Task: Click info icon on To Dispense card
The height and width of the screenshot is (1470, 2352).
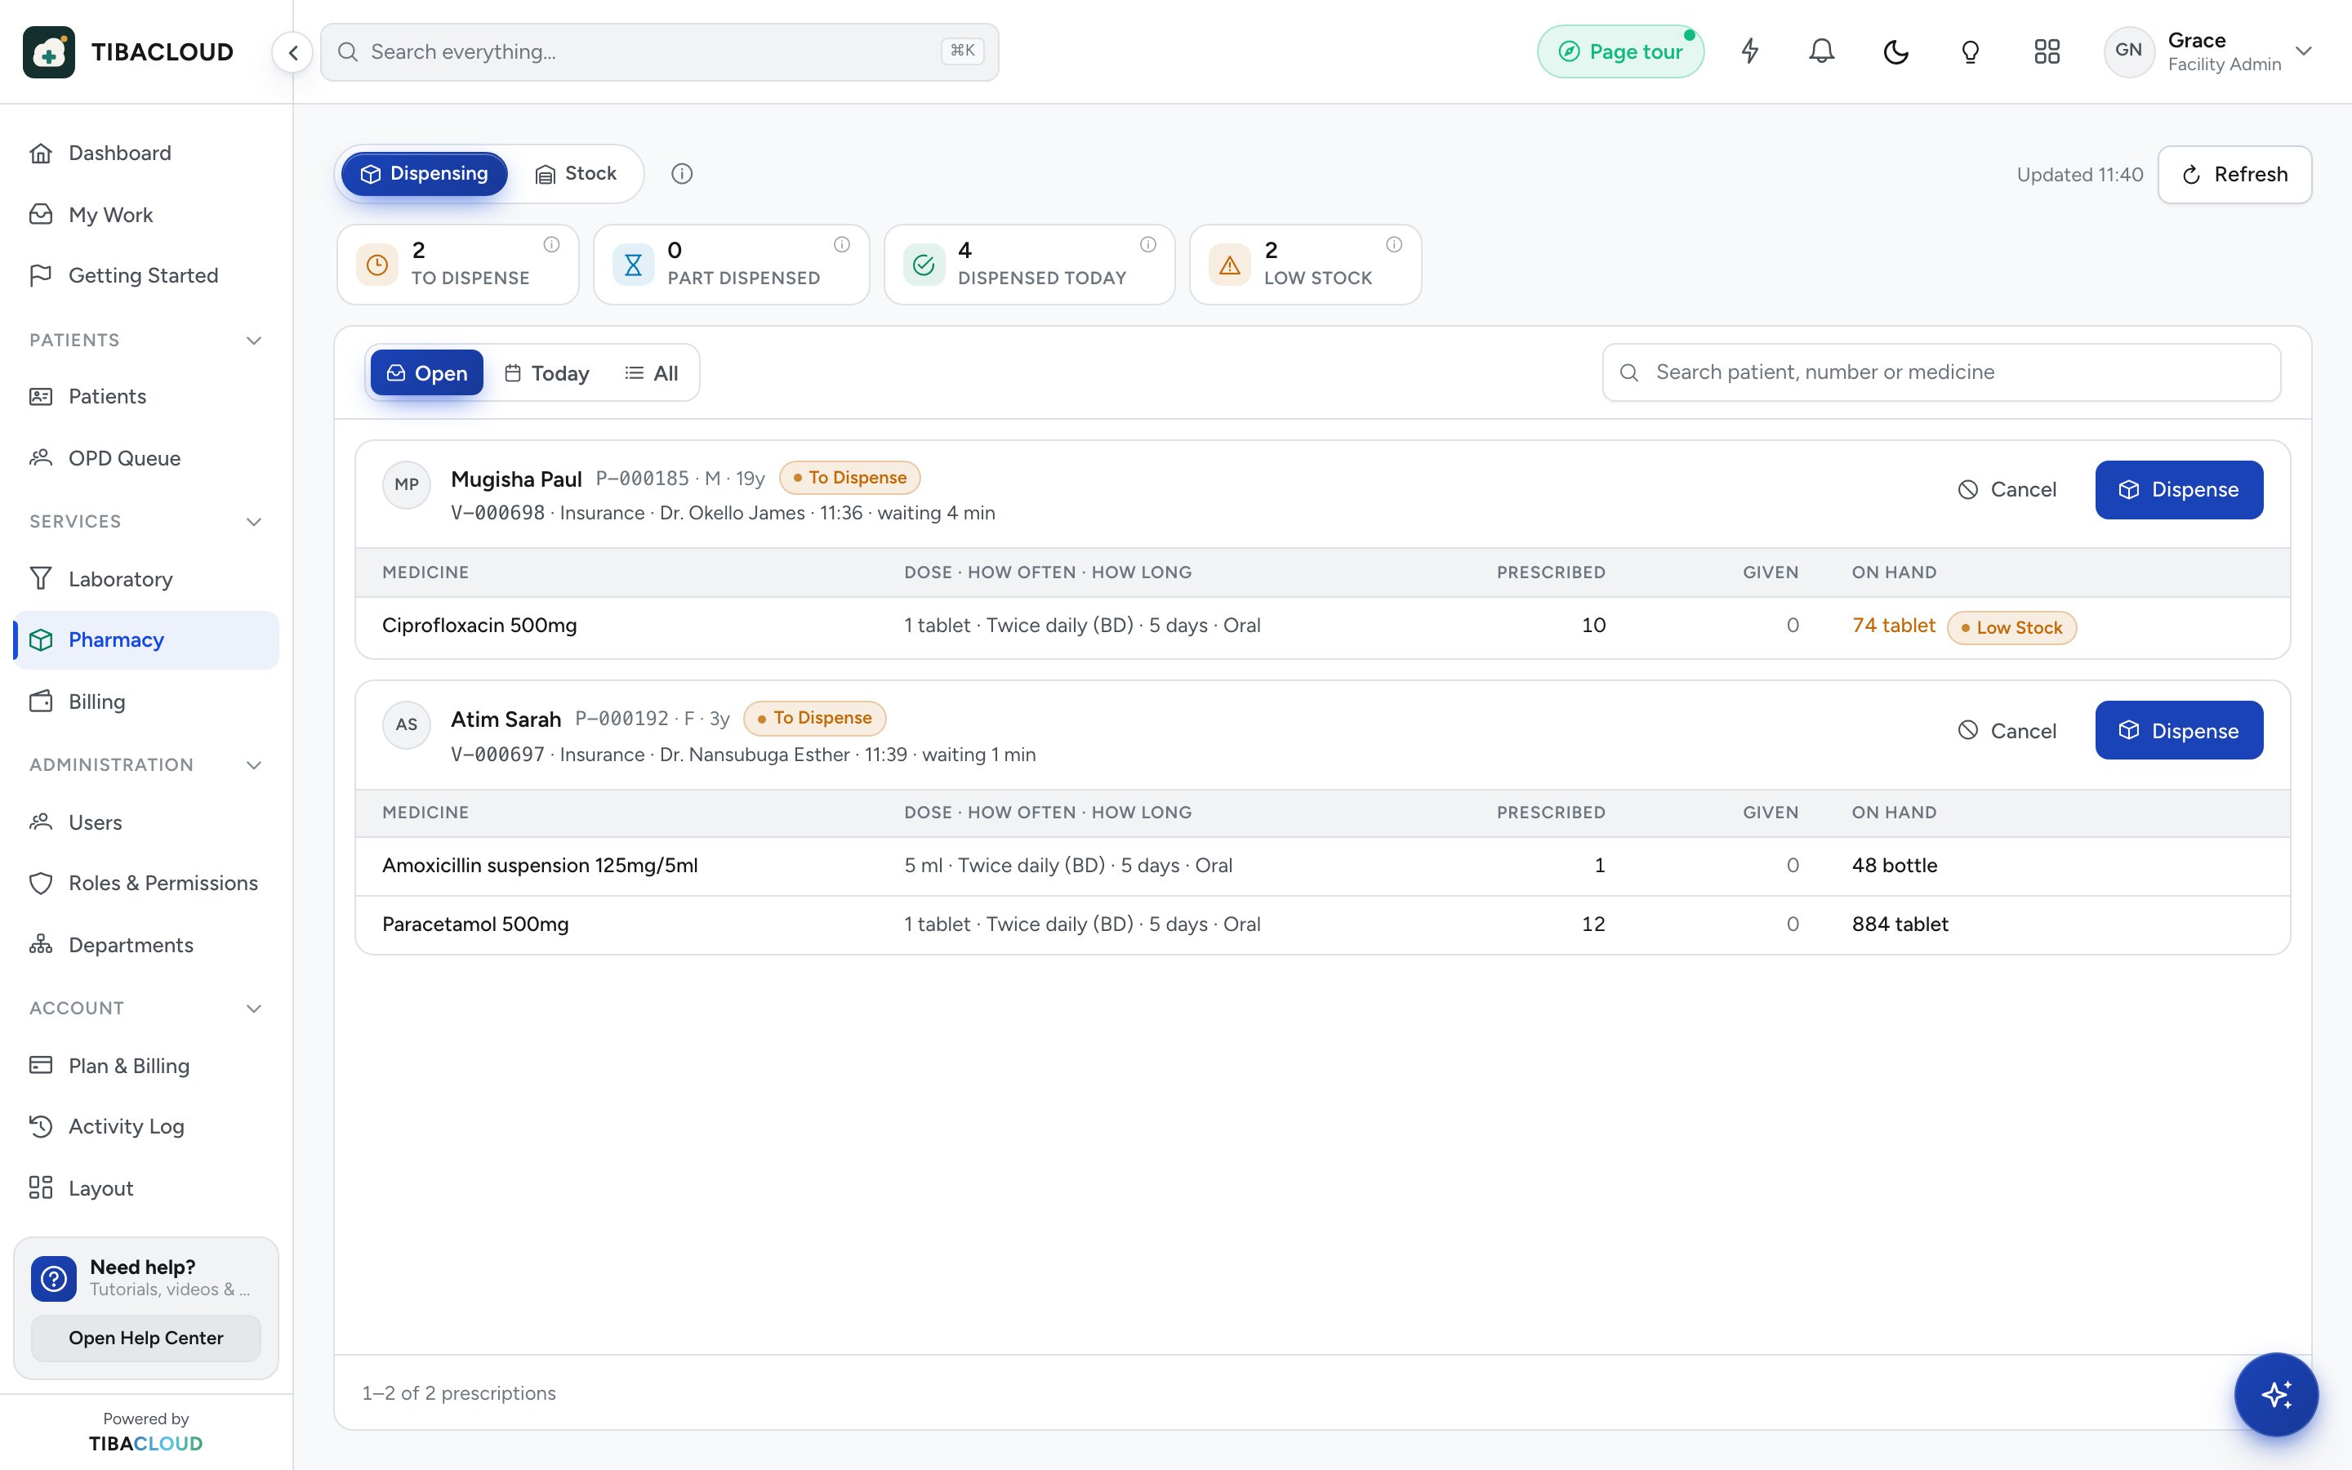Action: [x=552, y=245]
